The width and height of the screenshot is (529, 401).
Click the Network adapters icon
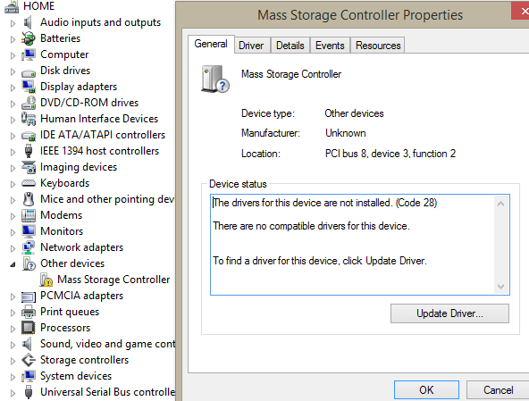pyautogui.click(x=29, y=247)
